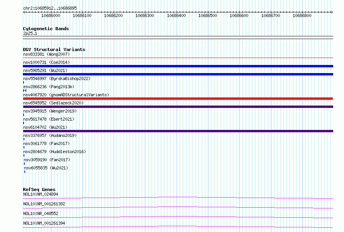
Task: Click ruler position 10686300
Action: (x=145, y=15)
